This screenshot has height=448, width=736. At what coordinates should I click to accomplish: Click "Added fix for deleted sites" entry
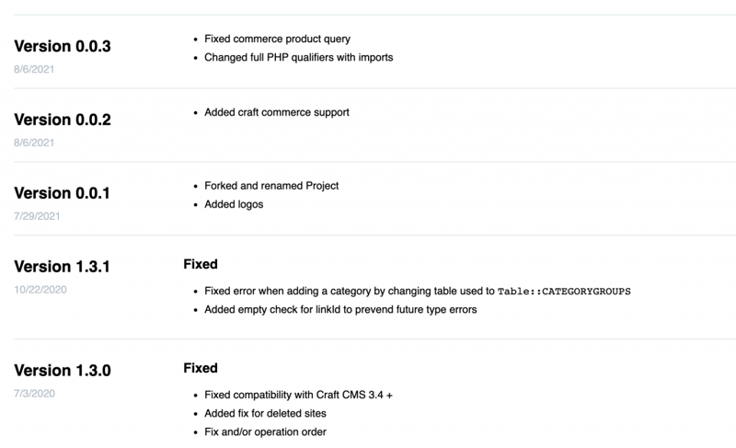[x=265, y=414]
